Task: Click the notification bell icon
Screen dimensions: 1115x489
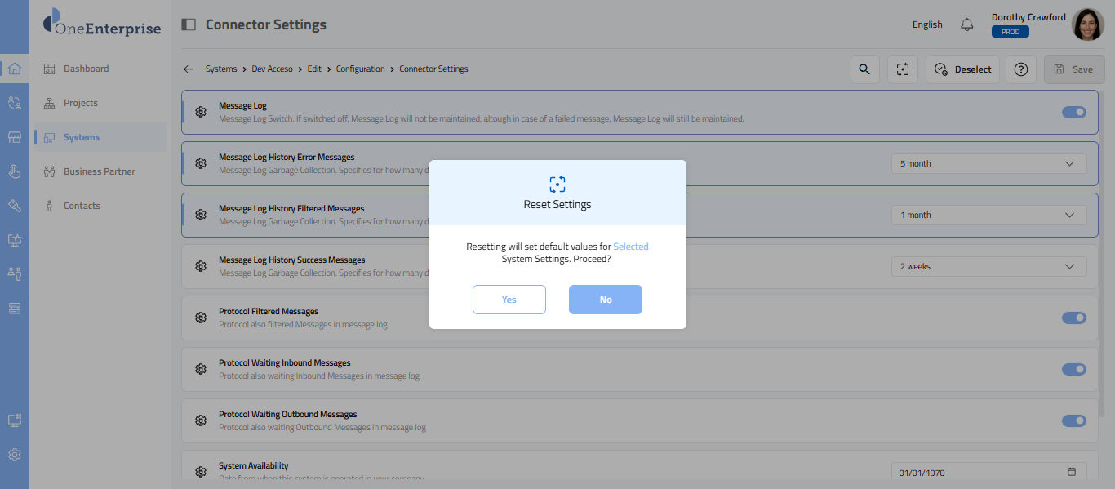Action: tap(967, 24)
